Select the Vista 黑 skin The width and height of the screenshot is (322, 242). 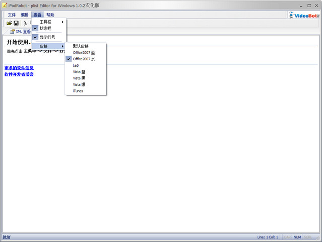79,78
